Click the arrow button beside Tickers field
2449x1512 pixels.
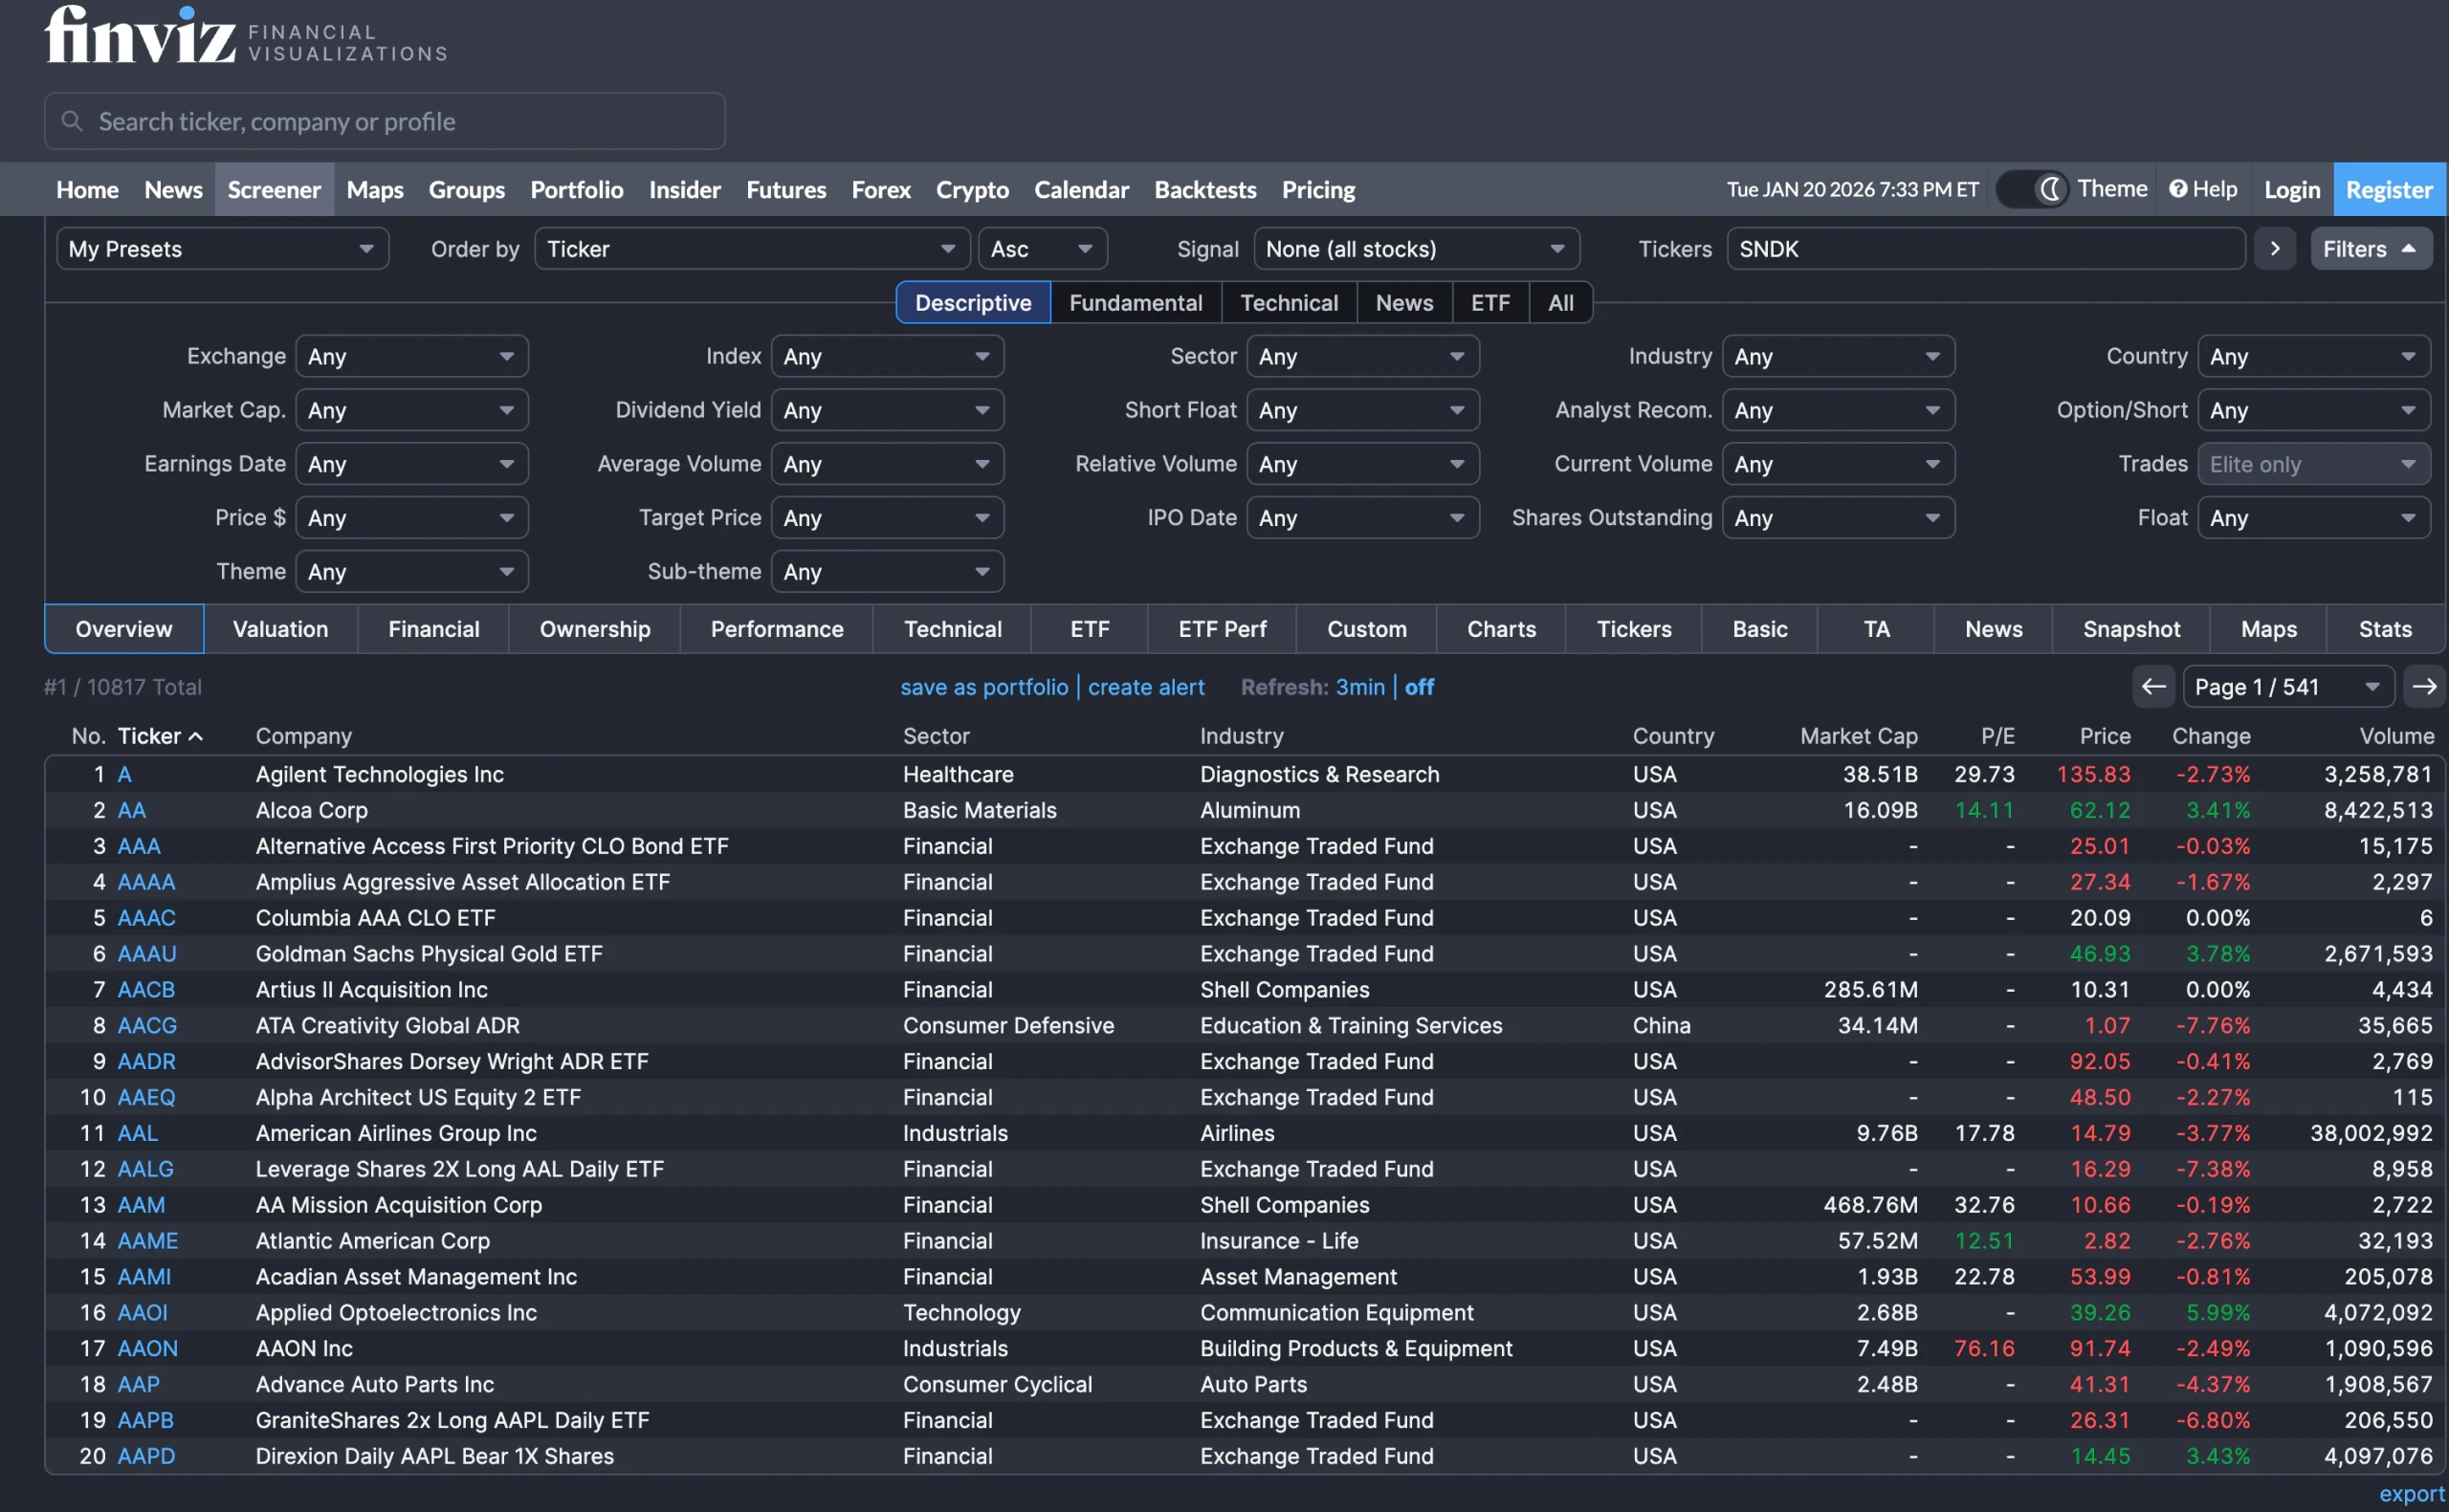coord(2274,249)
